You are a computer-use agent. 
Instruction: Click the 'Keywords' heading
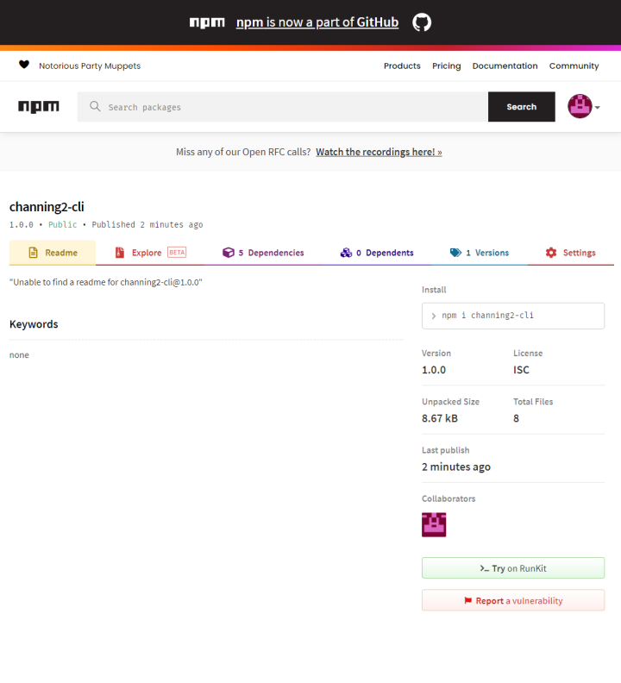click(34, 324)
